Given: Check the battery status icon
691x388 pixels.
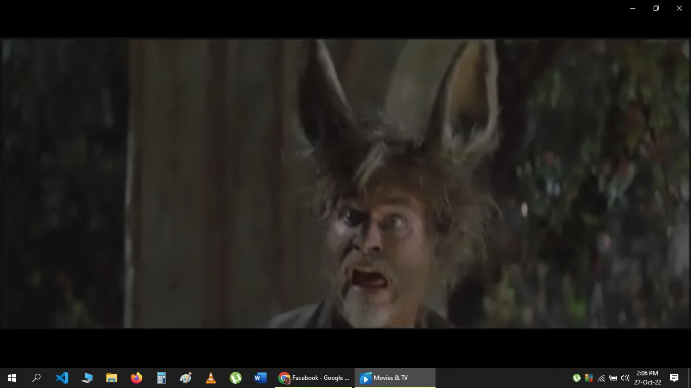Looking at the screenshot, I should [x=613, y=378].
